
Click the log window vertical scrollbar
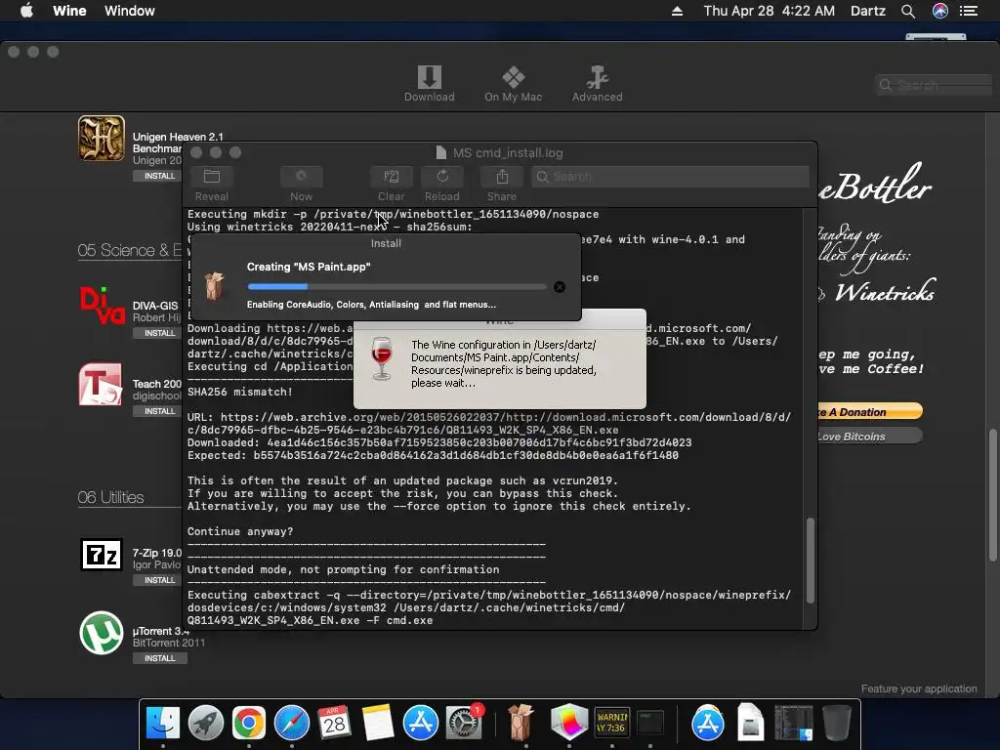pos(811,561)
